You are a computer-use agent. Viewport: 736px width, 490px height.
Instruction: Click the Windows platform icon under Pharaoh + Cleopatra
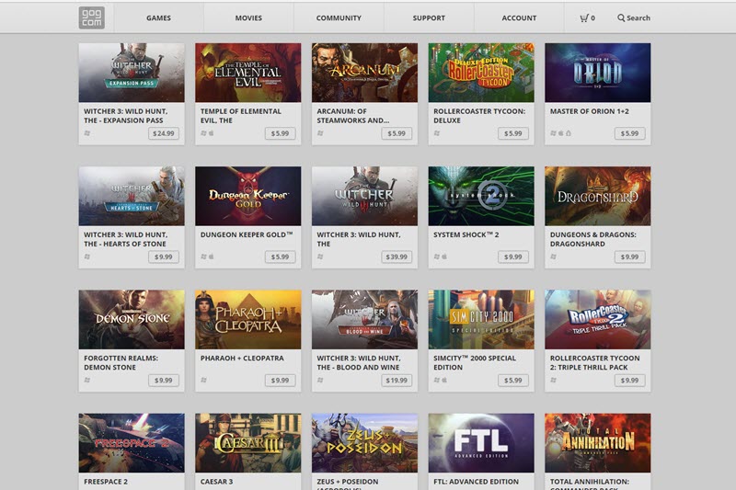pyautogui.click(x=203, y=380)
